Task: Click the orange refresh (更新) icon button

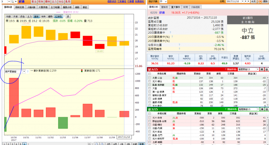Action: 260,1
